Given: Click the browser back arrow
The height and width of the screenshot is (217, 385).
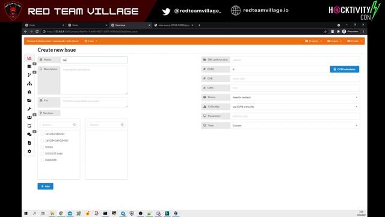Looking at the screenshot, I should click(x=25, y=31).
